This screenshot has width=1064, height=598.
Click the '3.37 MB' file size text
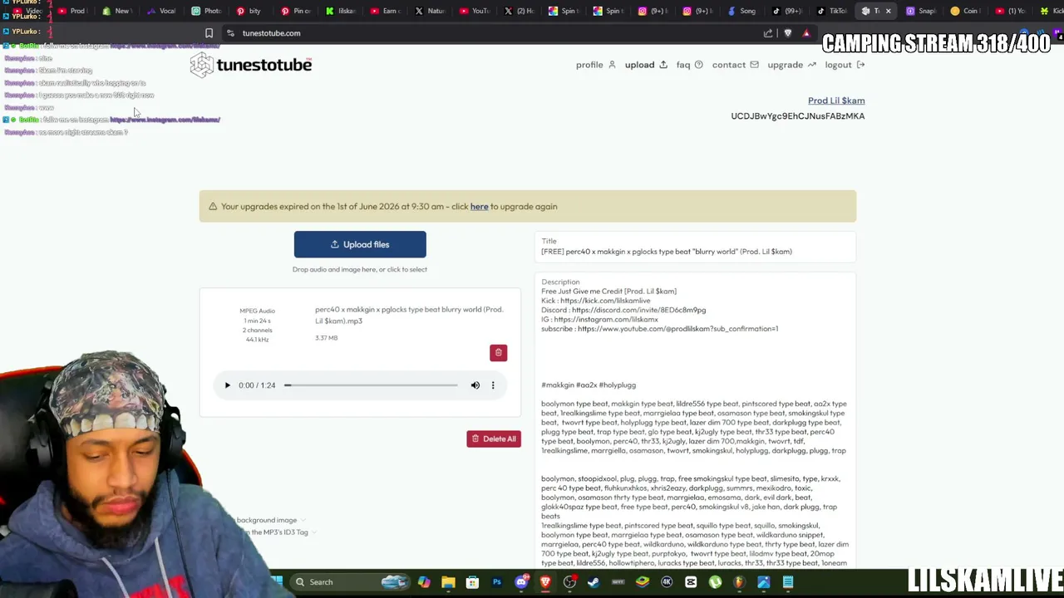click(327, 338)
